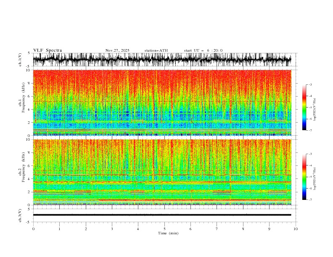Click the 'ch.3(V)' waveform axis label
Image resolution: width=333 pixels, height=257 pixels.
[20, 215]
